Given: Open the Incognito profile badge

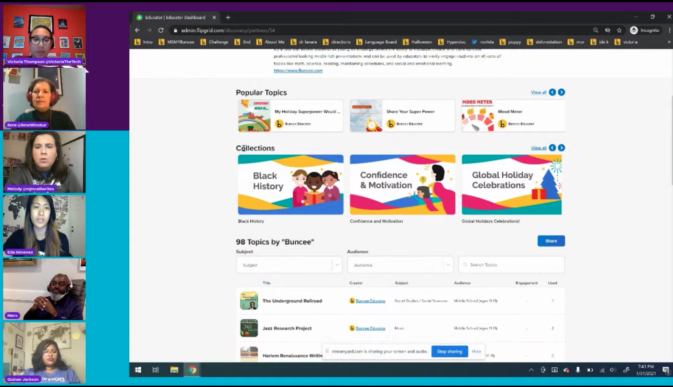Looking at the screenshot, I should point(644,30).
